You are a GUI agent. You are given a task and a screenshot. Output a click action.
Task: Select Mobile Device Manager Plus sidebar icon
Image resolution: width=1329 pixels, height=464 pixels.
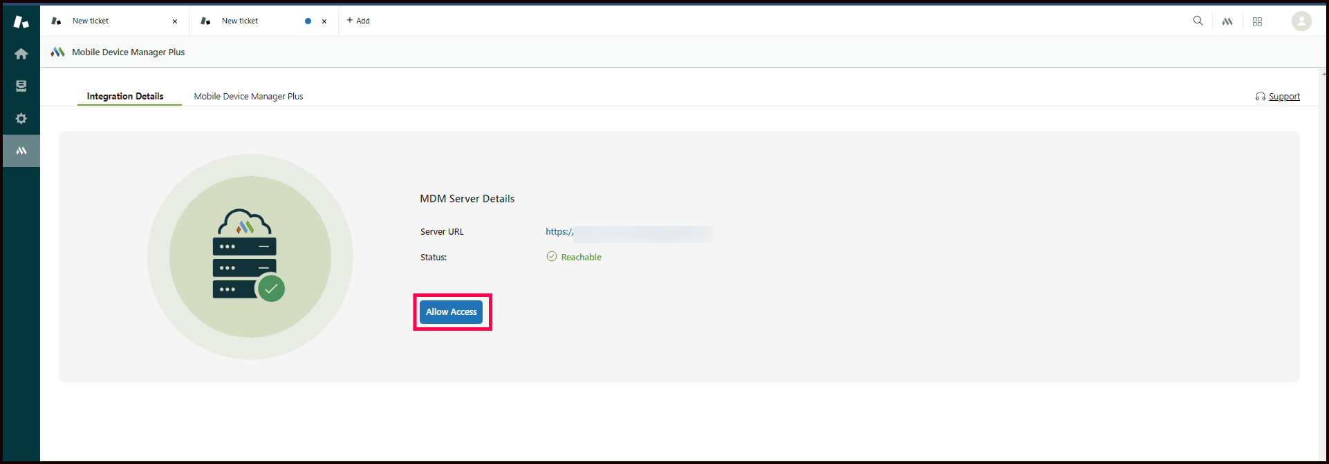pos(21,151)
